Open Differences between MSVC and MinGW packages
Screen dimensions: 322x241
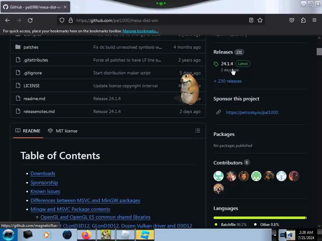pos(85,200)
